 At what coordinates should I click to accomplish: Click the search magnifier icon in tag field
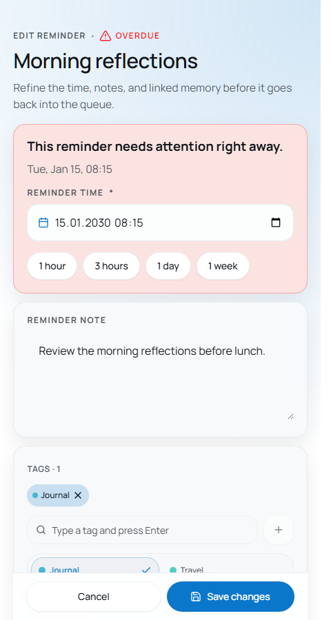click(x=41, y=530)
